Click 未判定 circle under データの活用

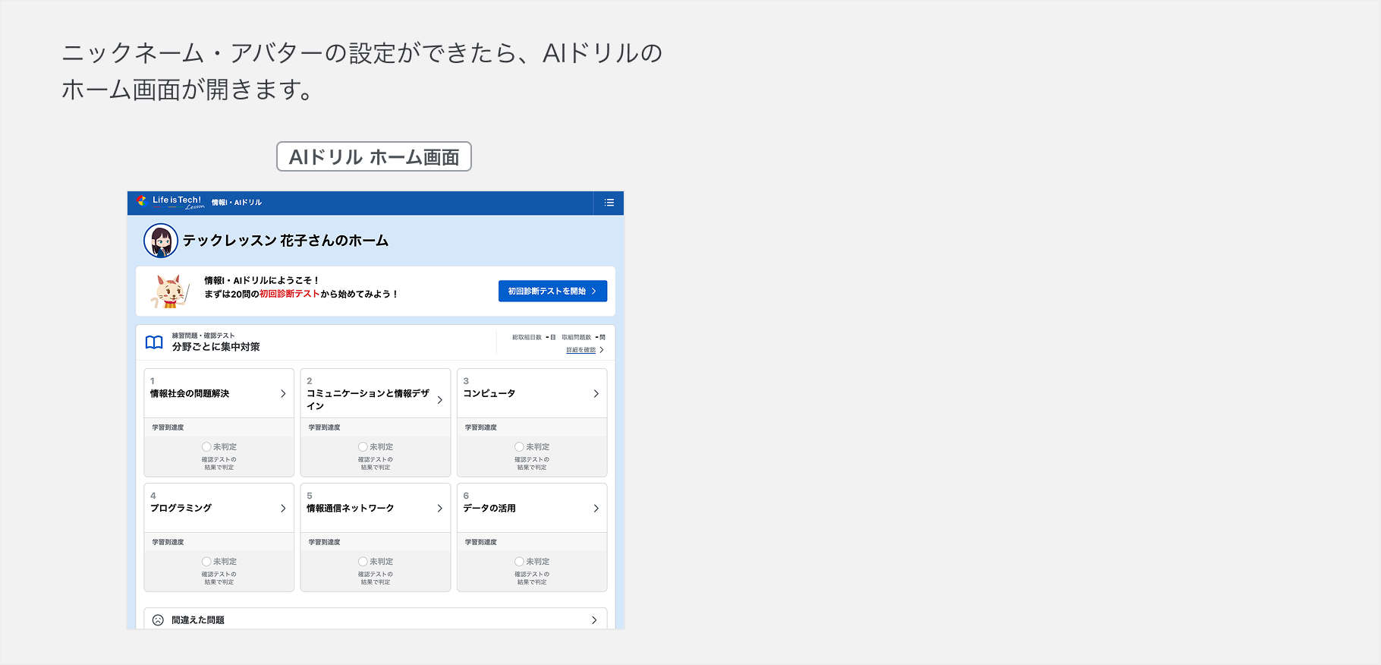pyautogui.click(x=519, y=562)
